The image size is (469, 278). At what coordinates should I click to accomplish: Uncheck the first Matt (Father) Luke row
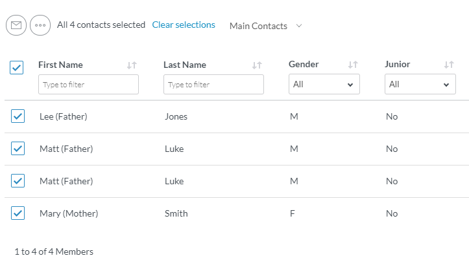[x=18, y=149]
